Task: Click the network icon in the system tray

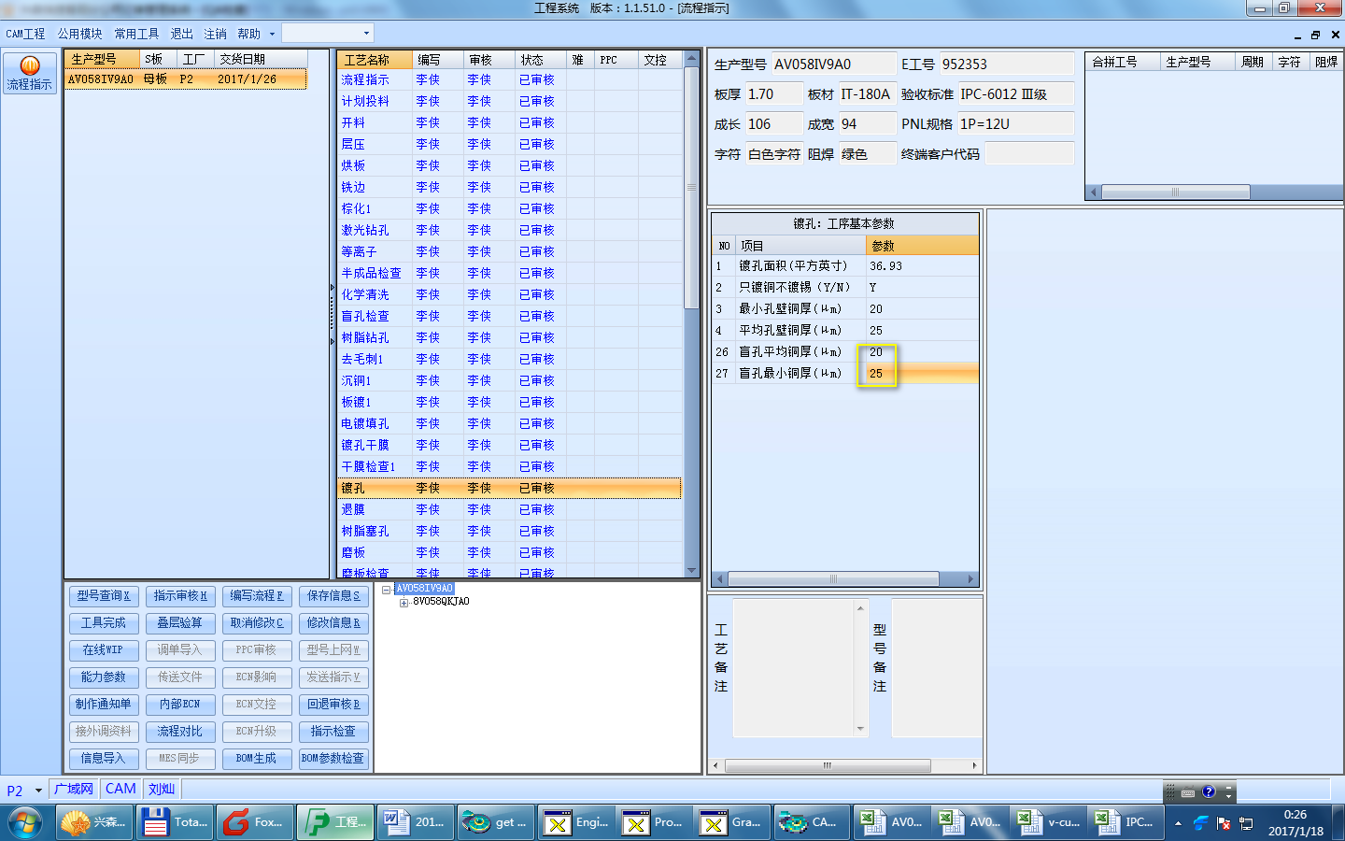Action: 1246,823
